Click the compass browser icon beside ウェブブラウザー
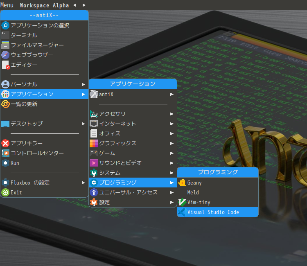This screenshot has height=266, width=307. click(5, 55)
